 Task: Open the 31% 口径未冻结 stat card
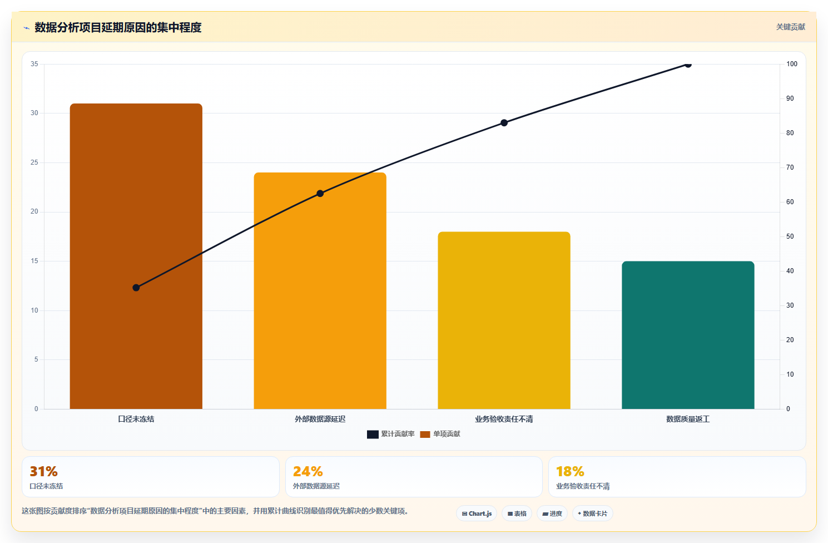tap(151, 477)
